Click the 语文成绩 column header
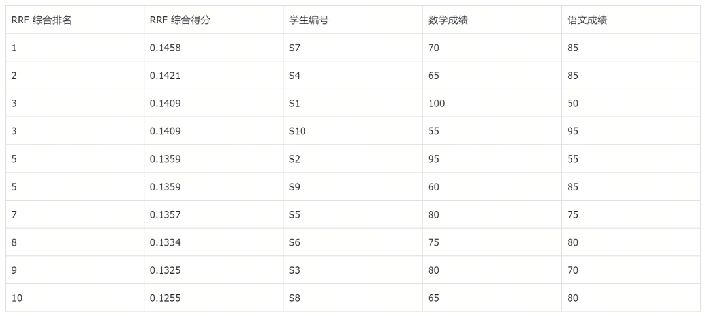The image size is (705, 316). (587, 20)
